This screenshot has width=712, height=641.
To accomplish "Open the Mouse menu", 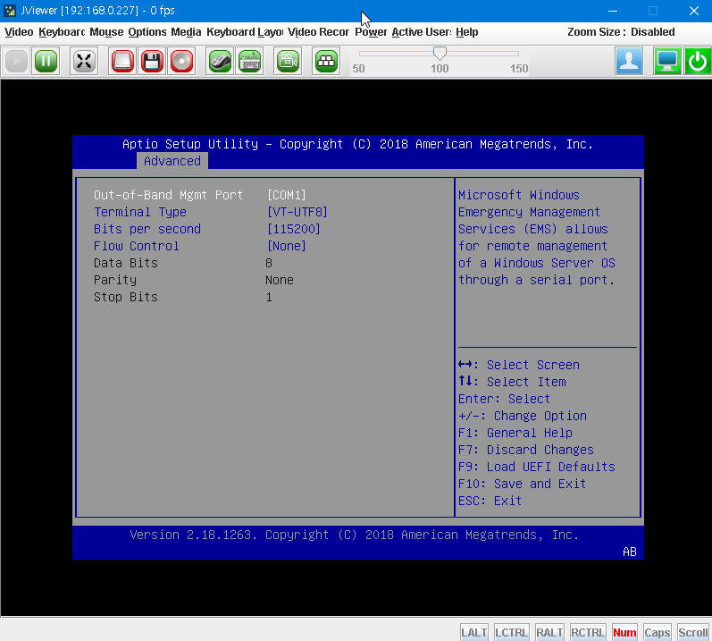I will [x=106, y=32].
